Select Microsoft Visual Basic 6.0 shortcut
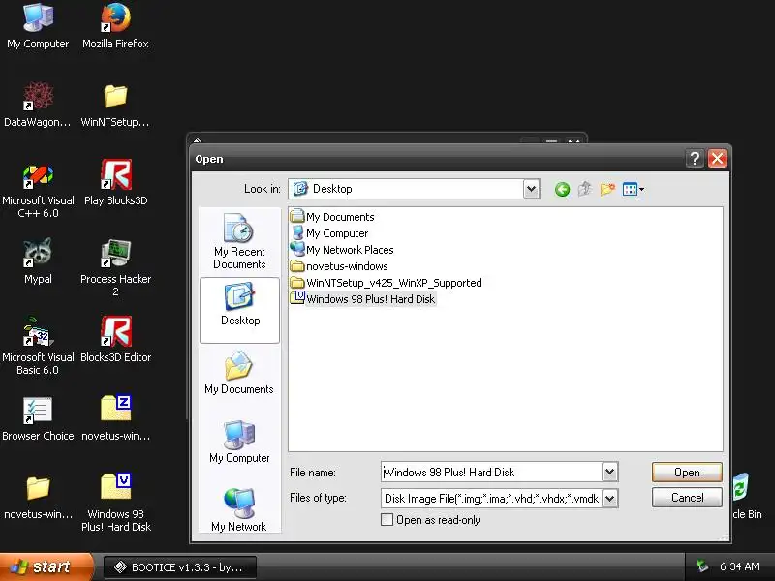 click(38, 346)
